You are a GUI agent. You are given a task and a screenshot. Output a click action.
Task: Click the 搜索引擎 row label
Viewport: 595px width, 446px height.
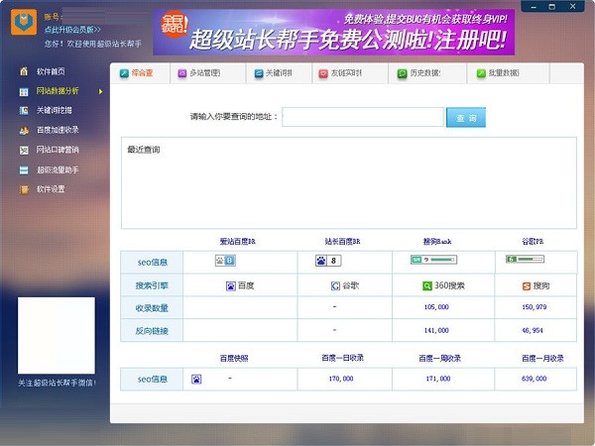(x=152, y=285)
